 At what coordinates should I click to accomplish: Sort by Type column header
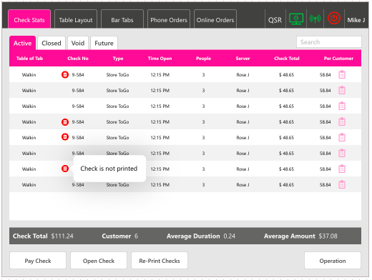pos(118,59)
